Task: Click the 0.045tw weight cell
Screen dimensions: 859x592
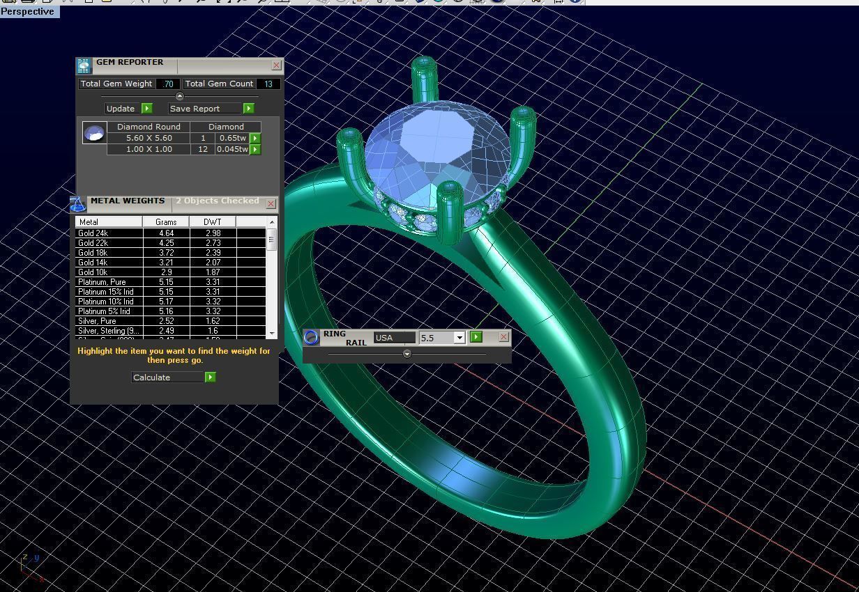Action: tap(232, 149)
